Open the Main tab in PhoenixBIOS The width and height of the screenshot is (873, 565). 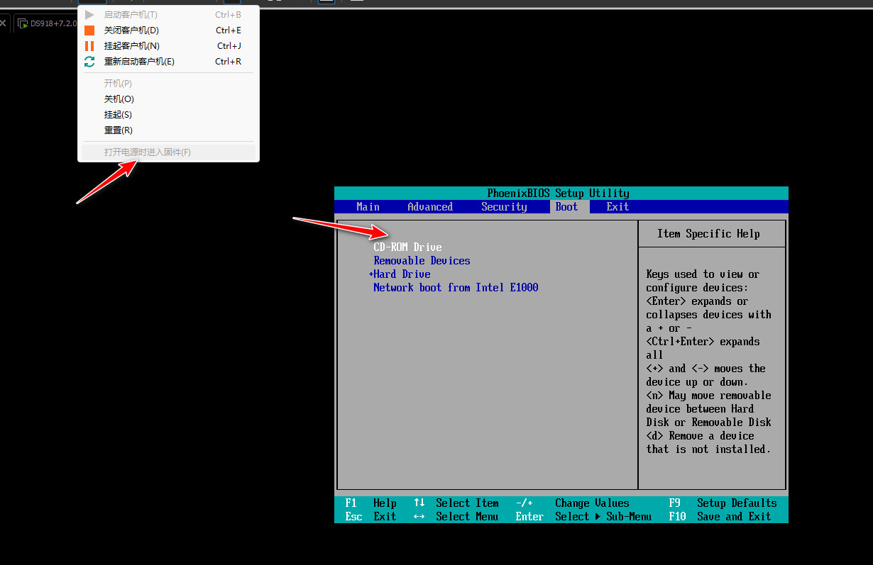[368, 207]
